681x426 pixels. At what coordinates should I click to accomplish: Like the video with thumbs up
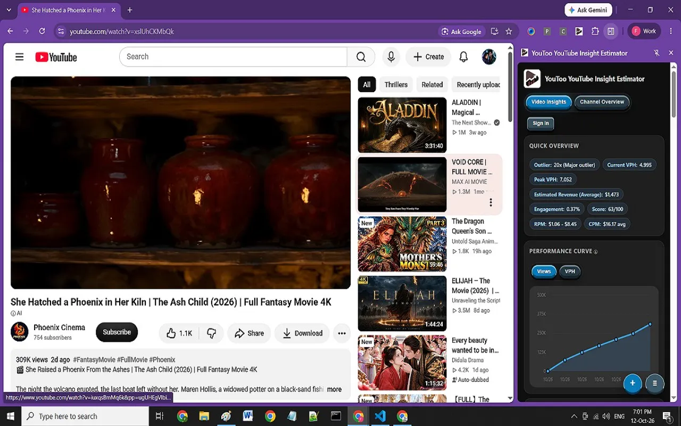(179, 333)
